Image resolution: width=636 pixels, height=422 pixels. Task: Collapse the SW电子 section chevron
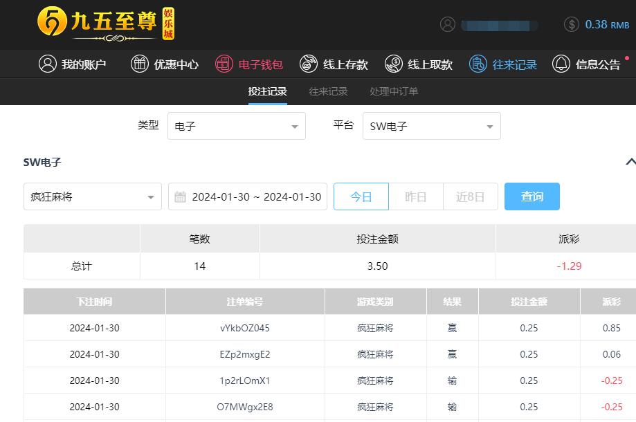(630, 162)
